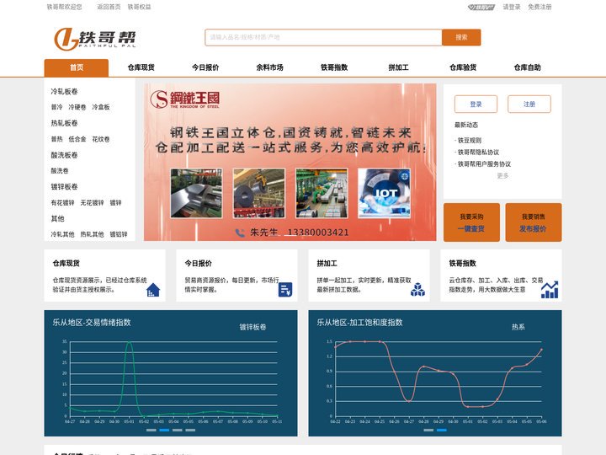Select the first indicator of 加工饱和度指数 chart
Screen dimensions: 606x455
tap(428, 430)
